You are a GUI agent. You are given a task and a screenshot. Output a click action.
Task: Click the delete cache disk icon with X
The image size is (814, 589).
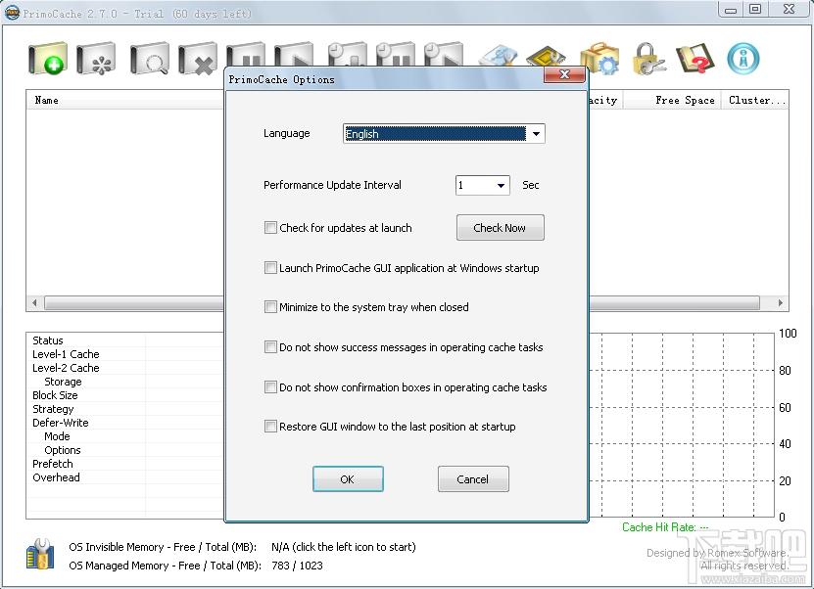[x=197, y=59]
